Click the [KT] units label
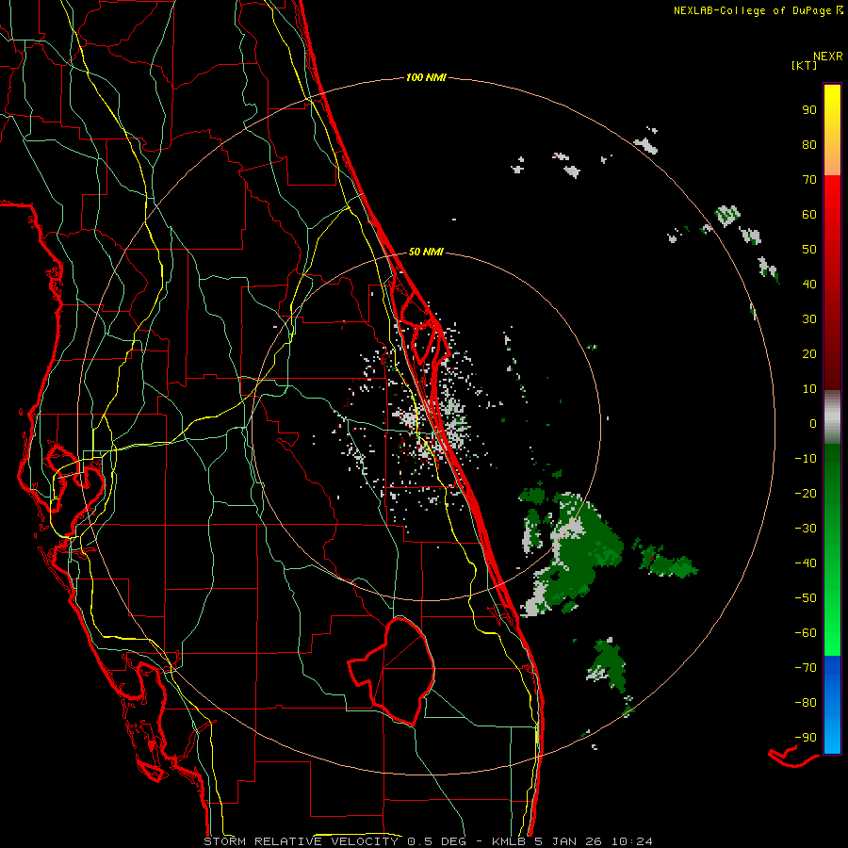 pos(805,65)
